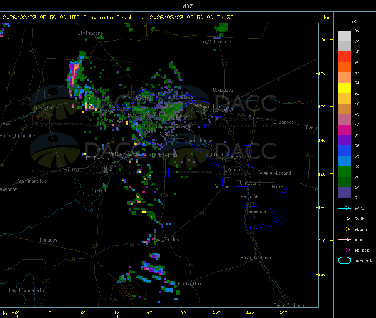Click the Agua_Toro map label

coord(45,108)
